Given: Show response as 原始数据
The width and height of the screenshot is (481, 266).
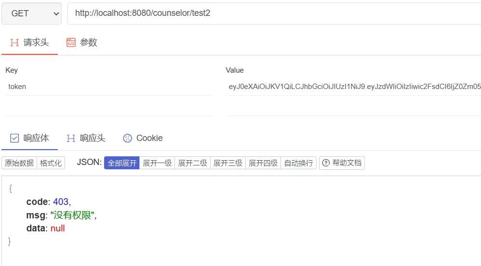Looking at the screenshot, I should point(19,163).
